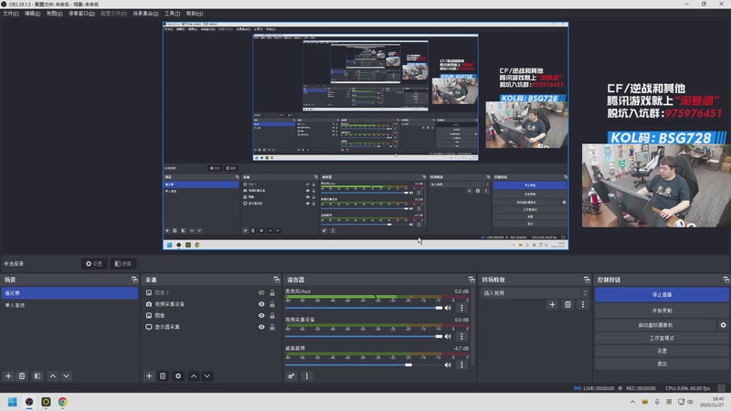Screen dimensions: 731x411
Task: Open Chrome from the taskbar
Action: pos(62,402)
